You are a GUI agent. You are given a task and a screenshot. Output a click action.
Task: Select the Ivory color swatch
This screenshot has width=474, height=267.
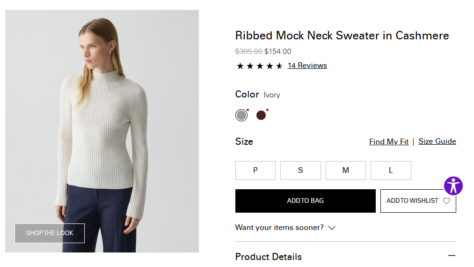point(241,115)
